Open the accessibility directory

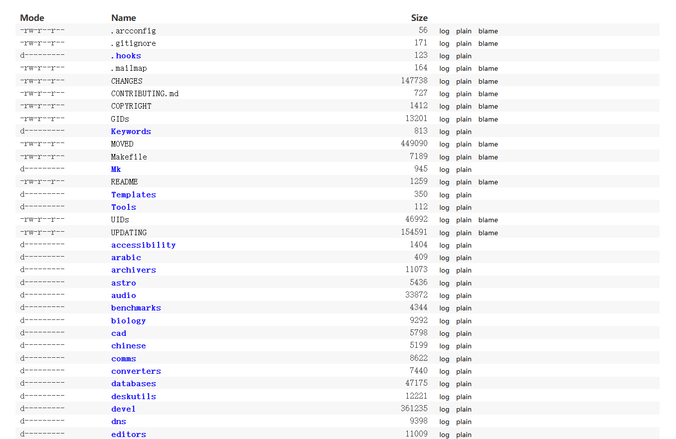coord(143,245)
